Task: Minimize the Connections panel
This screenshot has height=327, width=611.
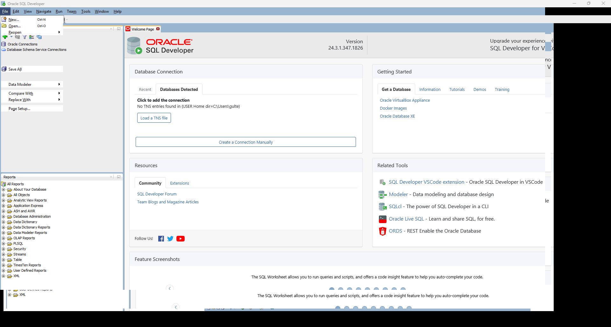Action: tap(119, 29)
